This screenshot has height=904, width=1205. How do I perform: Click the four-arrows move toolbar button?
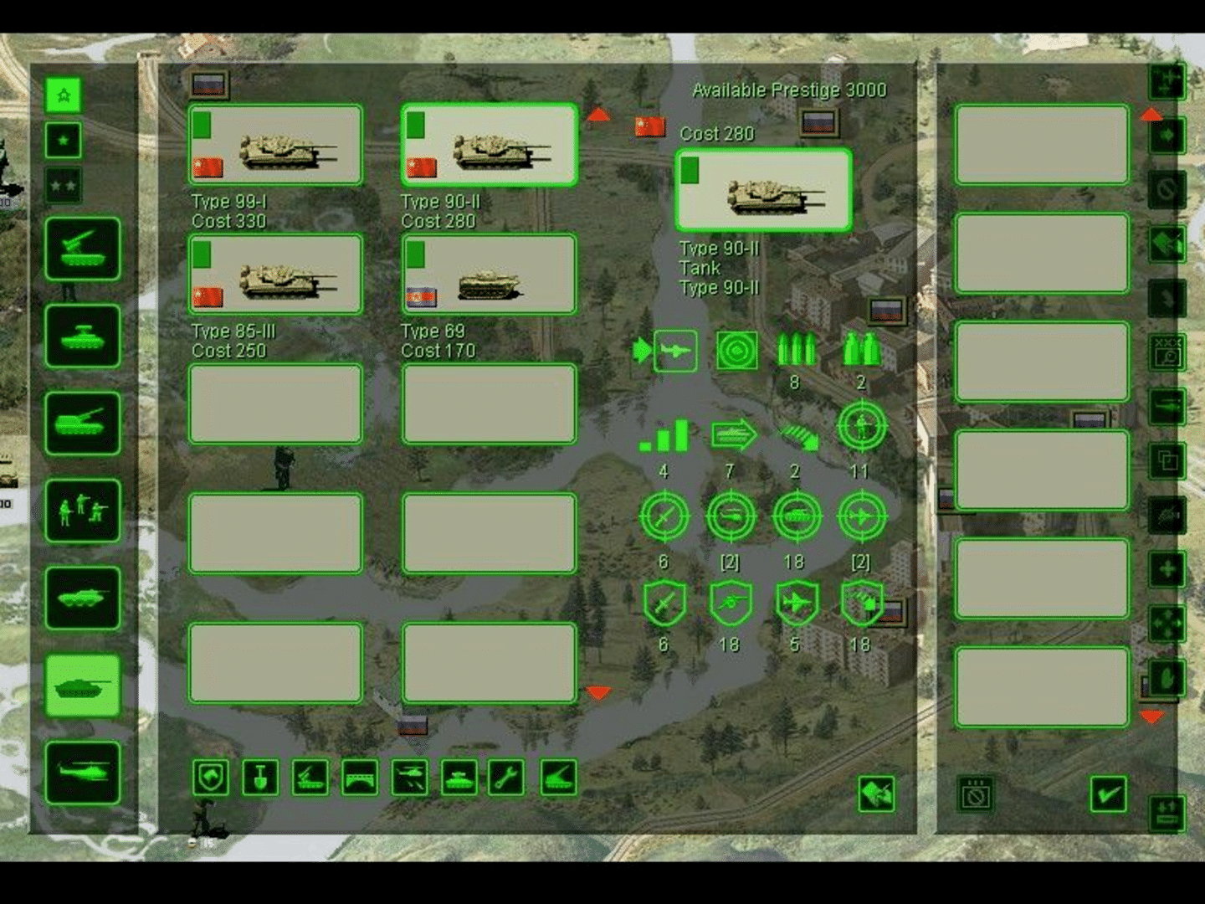pos(1167,624)
